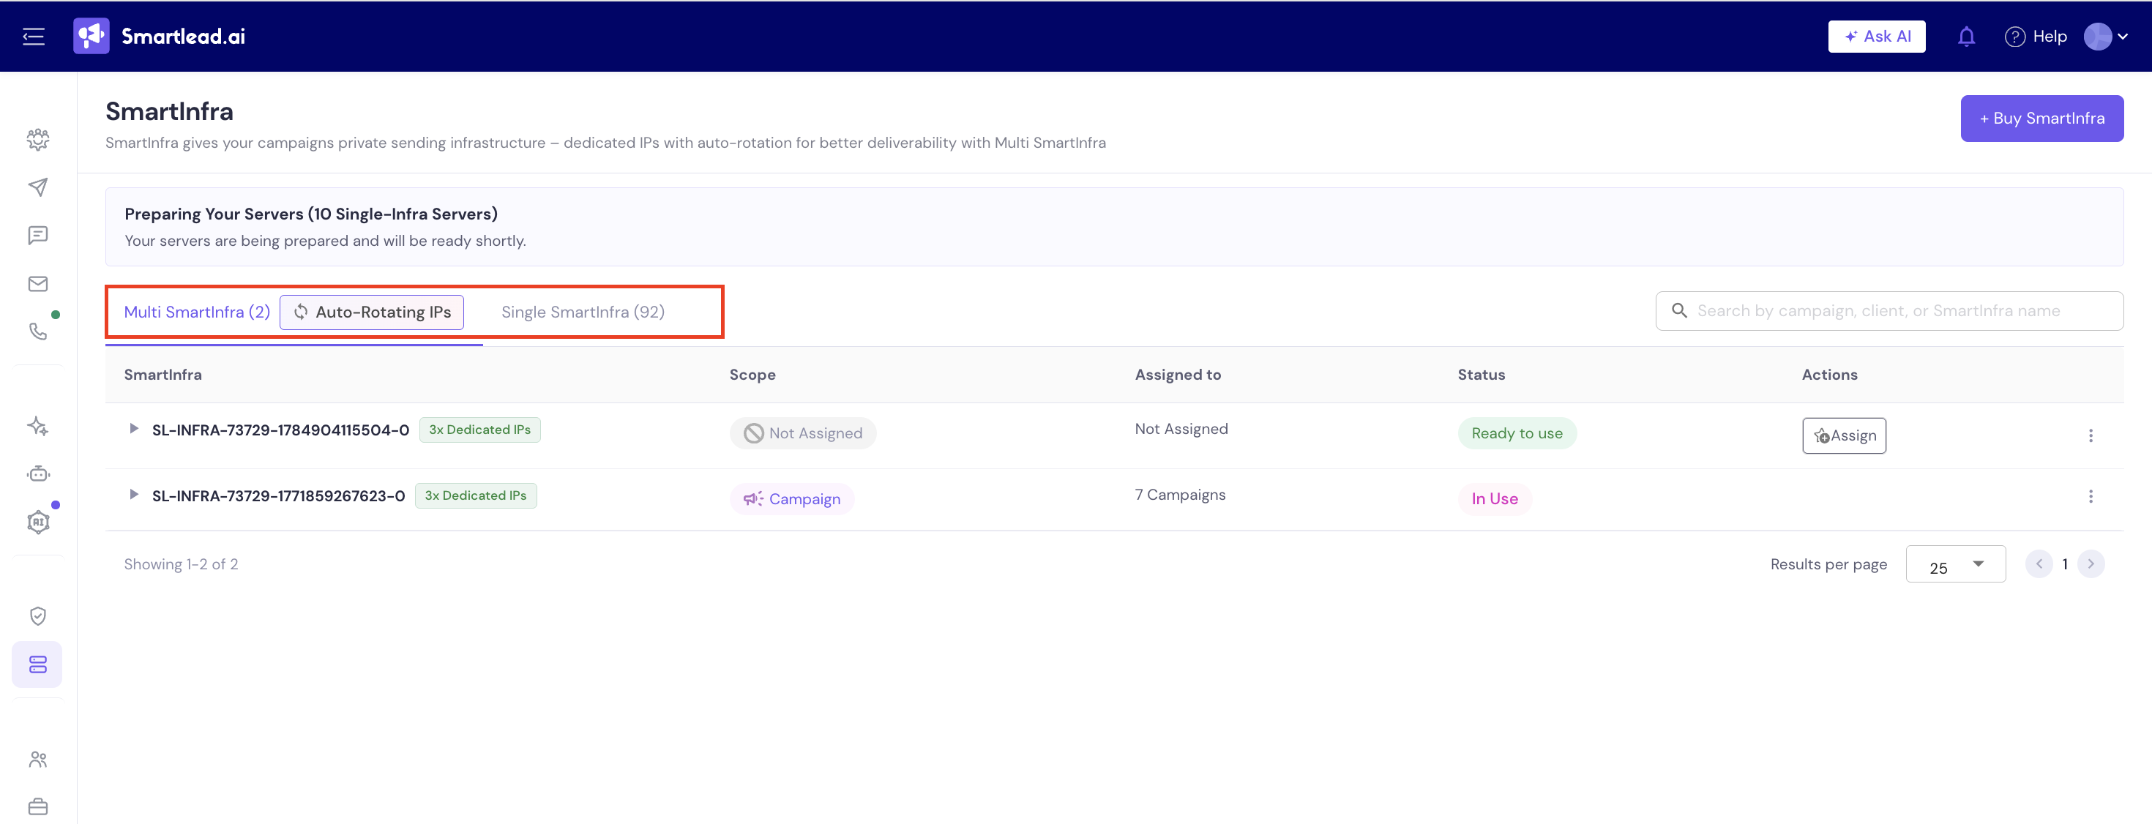
Task: Click the 7 Campaigns cell
Action: pyautogui.click(x=1180, y=495)
